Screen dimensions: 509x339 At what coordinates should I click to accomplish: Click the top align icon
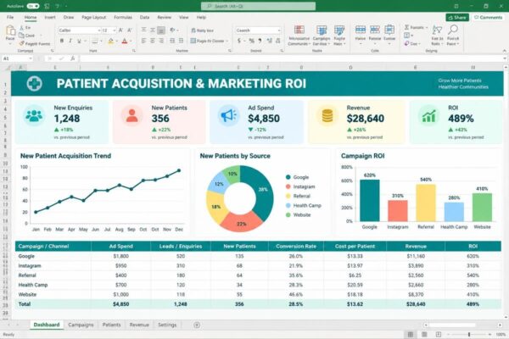(143, 30)
